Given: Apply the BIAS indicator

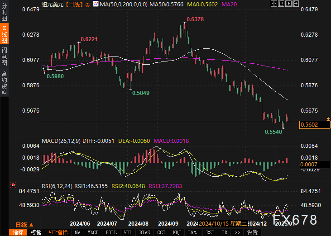Looking at the screenshot, I should pos(144,232).
